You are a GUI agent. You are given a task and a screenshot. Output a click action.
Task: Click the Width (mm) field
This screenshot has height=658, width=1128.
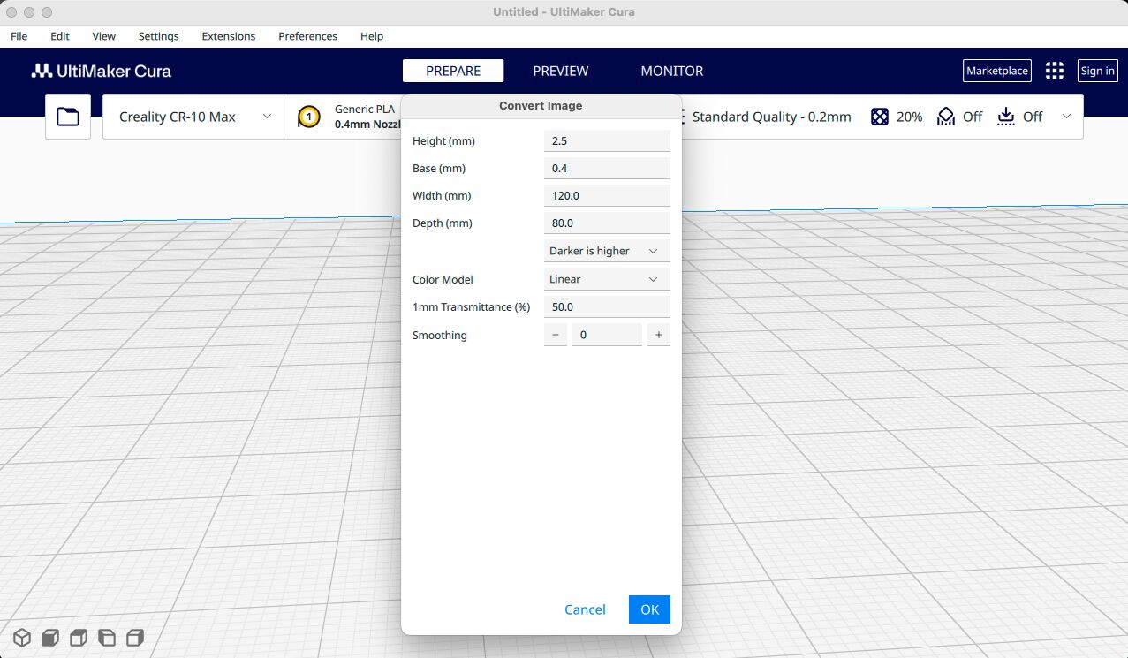click(607, 196)
